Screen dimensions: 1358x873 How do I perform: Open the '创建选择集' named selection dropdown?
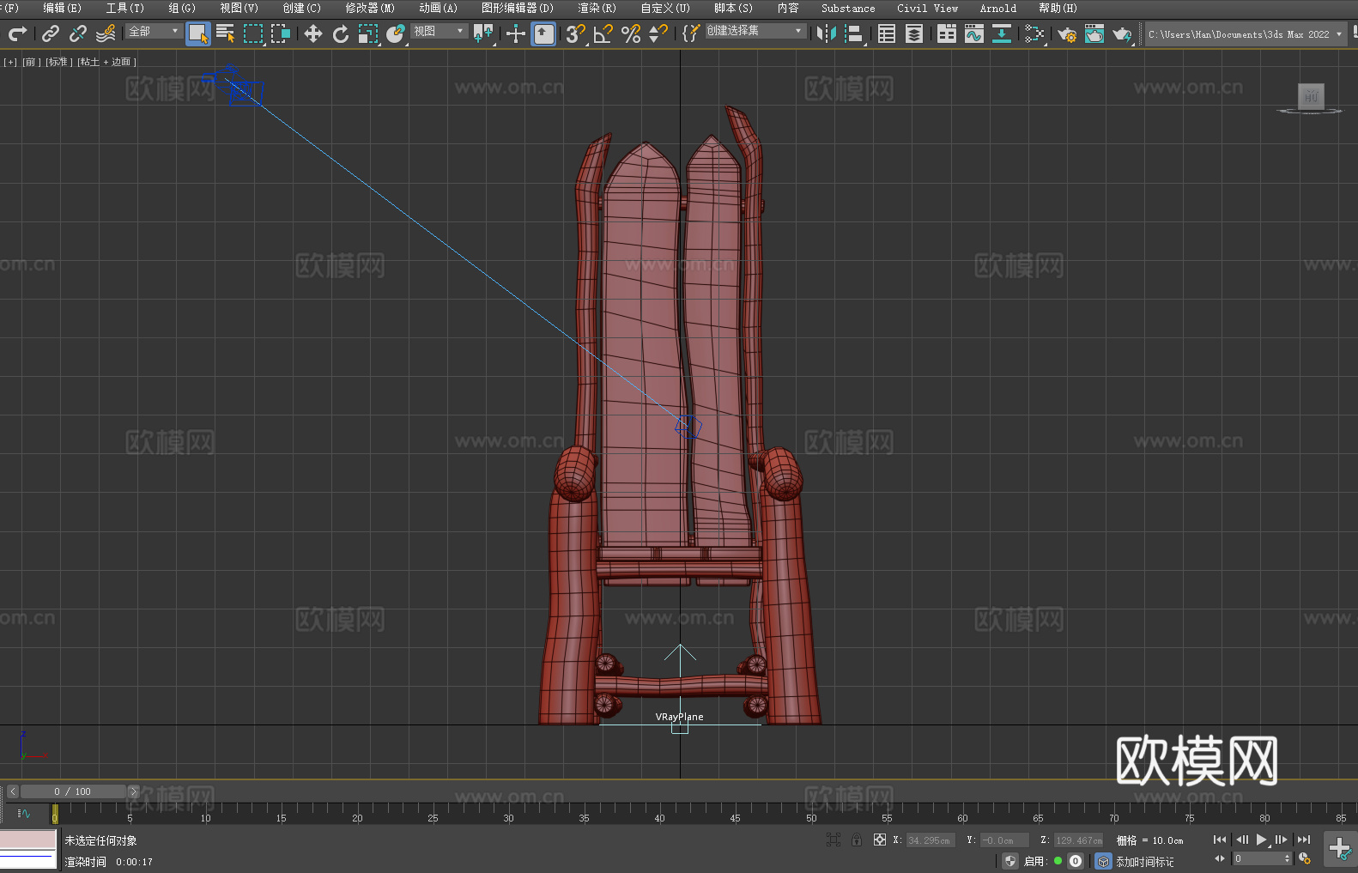pos(755,31)
